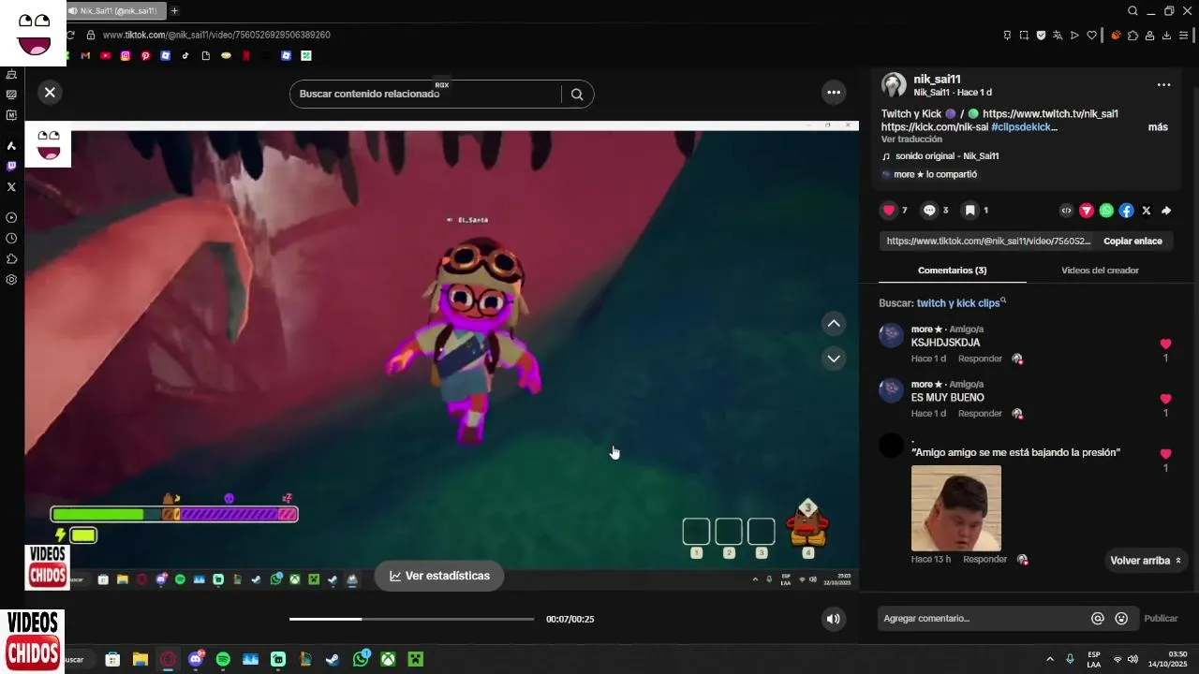Click Ver traducción under the description
The width and height of the screenshot is (1199, 674).
point(911,139)
